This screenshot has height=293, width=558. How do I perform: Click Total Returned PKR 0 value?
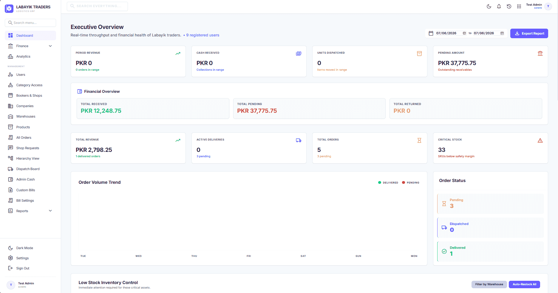click(402, 111)
